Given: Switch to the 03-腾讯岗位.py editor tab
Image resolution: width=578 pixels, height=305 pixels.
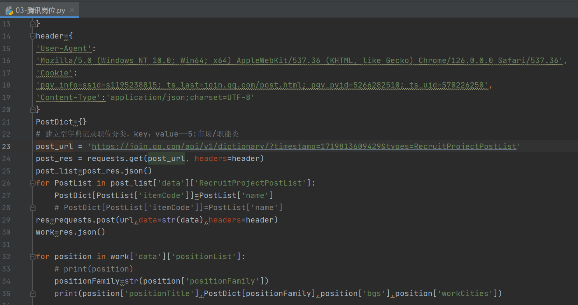Looking at the screenshot, I should tap(40, 11).
